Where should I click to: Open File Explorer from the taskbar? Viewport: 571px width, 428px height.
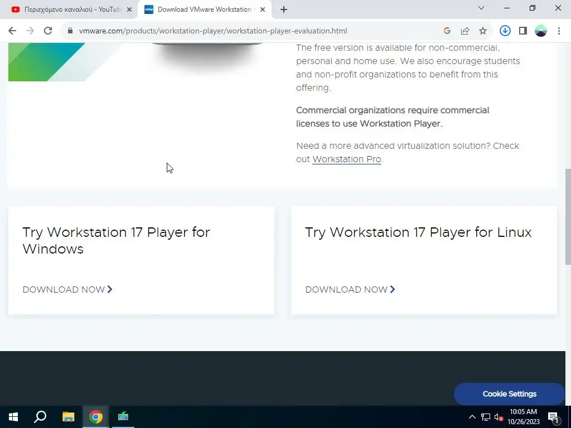[x=68, y=417]
